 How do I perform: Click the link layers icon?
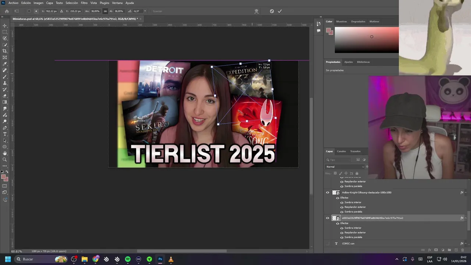point(423,250)
